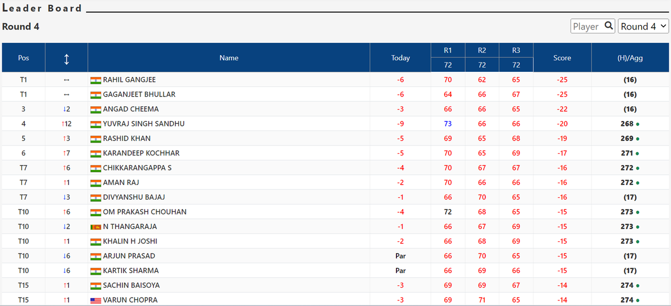Click the flag next to Yuvraj Singh Sandhu

click(x=96, y=124)
